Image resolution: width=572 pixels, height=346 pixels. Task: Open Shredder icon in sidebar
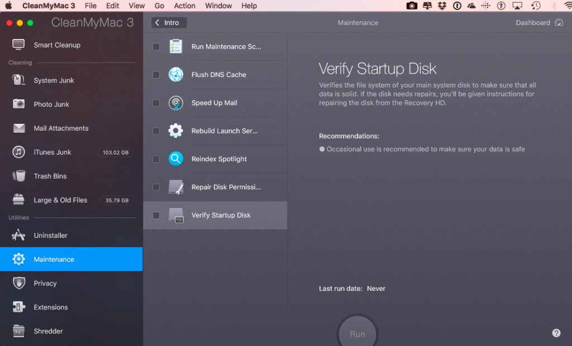click(18, 331)
